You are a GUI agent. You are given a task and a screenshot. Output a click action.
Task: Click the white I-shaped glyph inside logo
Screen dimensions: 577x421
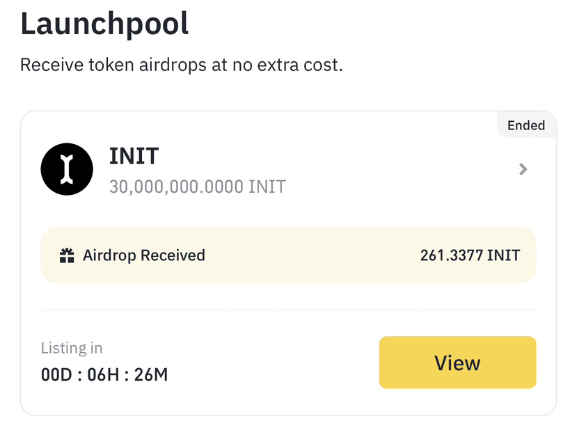point(67,169)
